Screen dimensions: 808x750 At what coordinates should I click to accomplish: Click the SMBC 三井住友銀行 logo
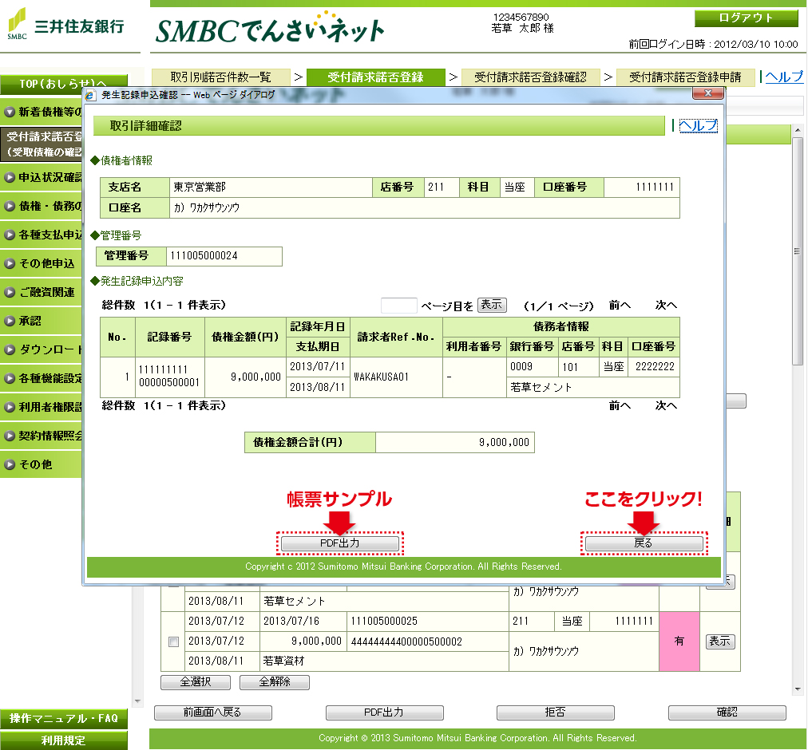(x=65, y=24)
